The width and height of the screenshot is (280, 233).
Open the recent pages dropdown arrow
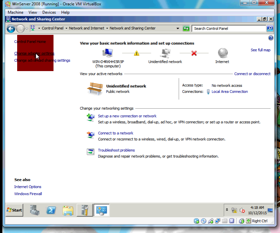pos(27,29)
